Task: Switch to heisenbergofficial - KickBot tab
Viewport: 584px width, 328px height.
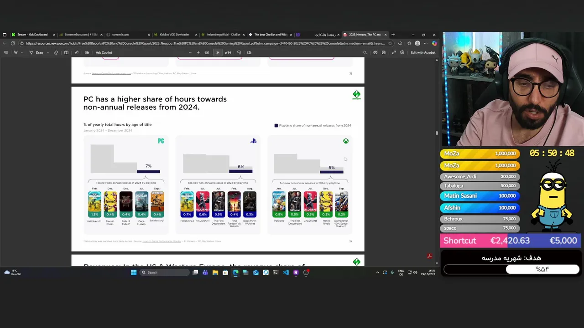Action: [x=223, y=35]
